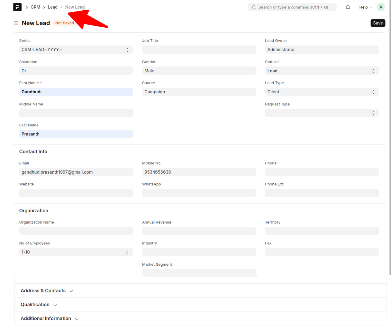Navigate to CRM via breadcrumb
The width and height of the screenshot is (391, 331).
(x=35, y=7)
